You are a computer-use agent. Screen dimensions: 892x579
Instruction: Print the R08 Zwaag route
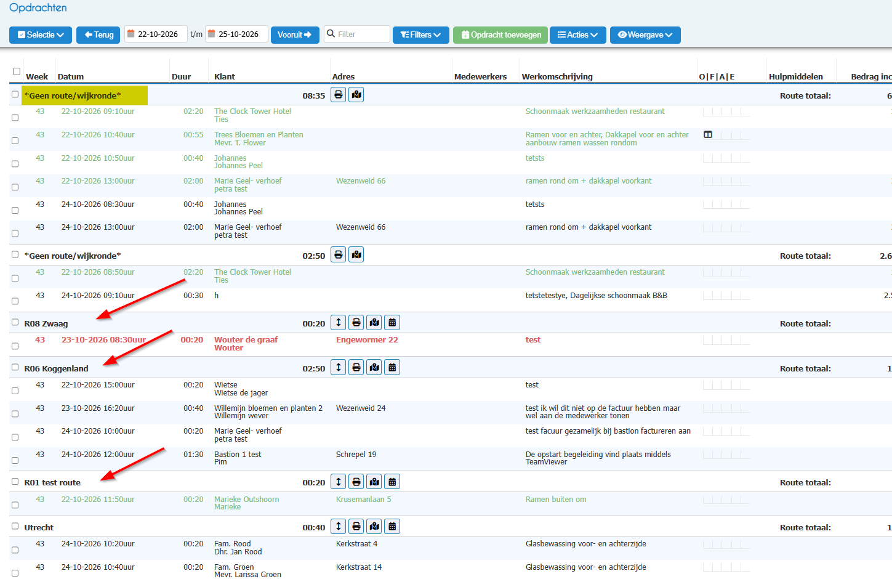[x=356, y=323]
